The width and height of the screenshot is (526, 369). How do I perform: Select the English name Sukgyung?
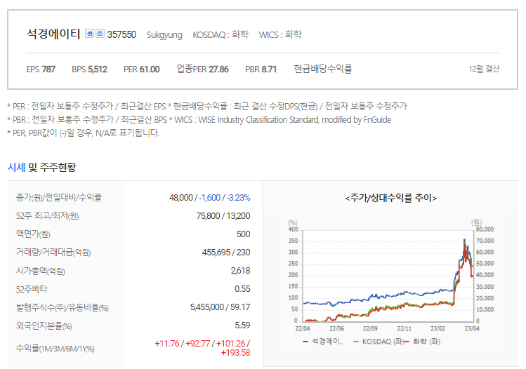[x=164, y=35]
